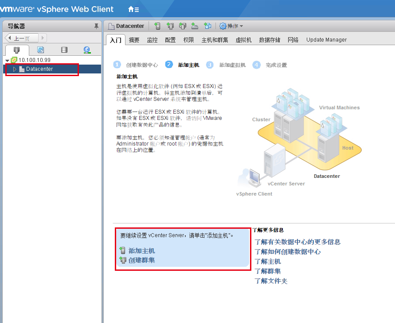Image resolution: width=395 pixels, height=323 pixels.
Task: Go back with the 上一页 button
Action: (22, 38)
